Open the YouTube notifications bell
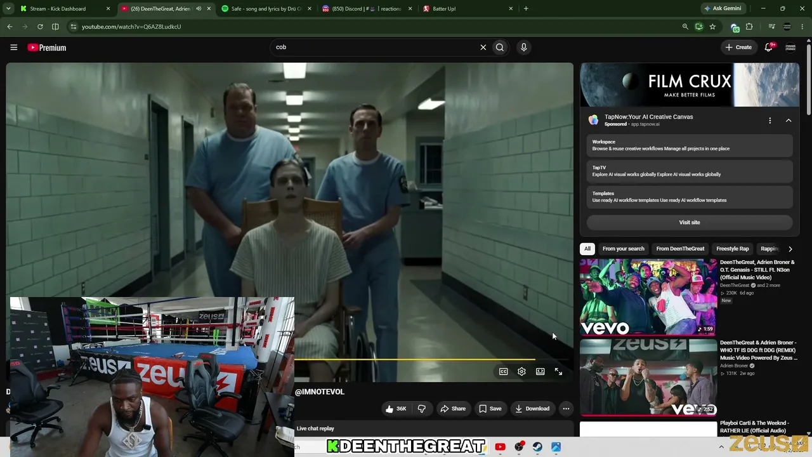The image size is (812, 457). click(768, 47)
